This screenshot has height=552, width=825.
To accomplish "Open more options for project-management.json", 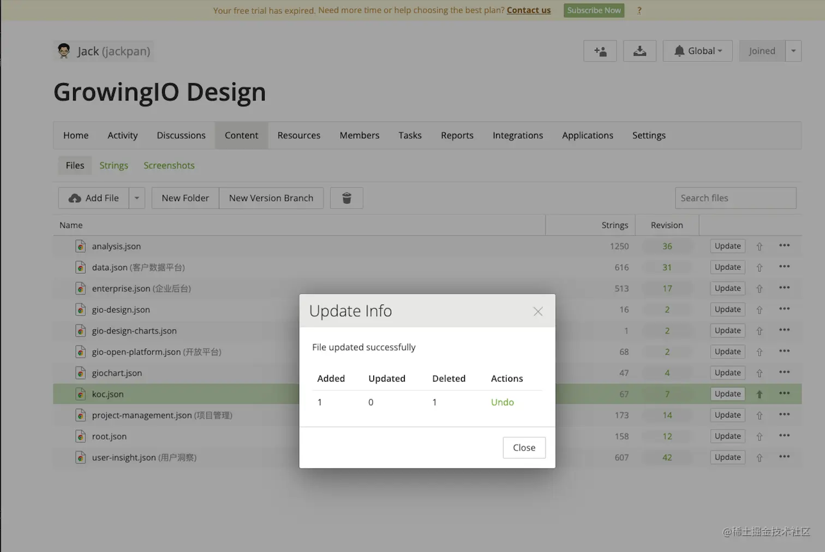I will pyautogui.click(x=784, y=414).
